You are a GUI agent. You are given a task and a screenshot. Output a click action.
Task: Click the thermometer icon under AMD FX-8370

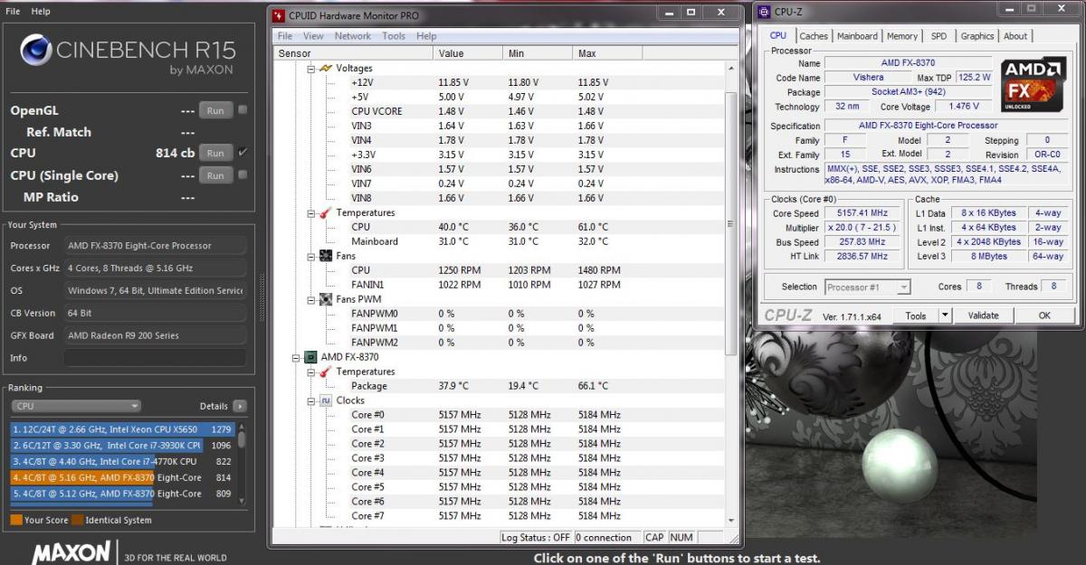click(326, 372)
